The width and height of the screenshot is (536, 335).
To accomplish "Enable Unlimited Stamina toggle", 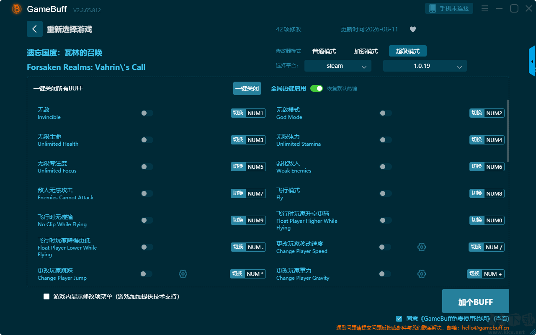I will click(x=386, y=140).
